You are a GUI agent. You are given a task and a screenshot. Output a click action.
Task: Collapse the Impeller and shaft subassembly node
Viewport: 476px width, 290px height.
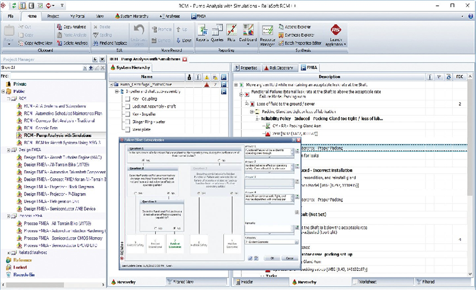tap(117, 92)
